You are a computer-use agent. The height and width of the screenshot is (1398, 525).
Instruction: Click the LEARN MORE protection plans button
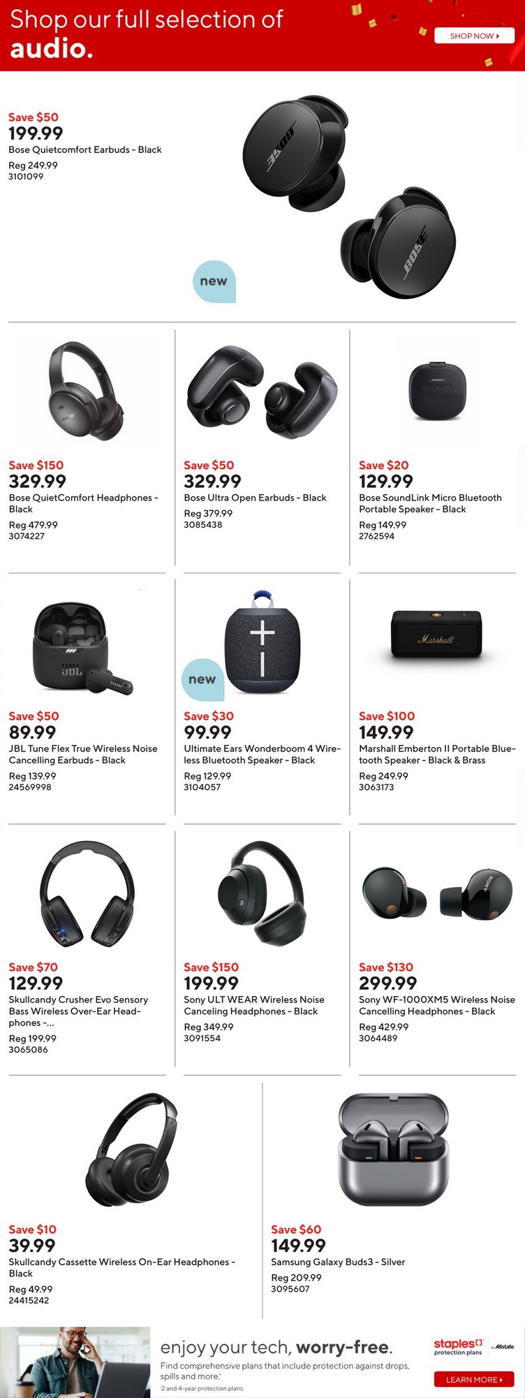point(474,1379)
